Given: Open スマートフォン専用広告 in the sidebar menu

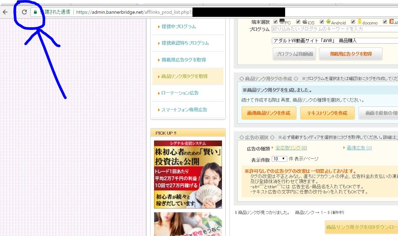Looking at the screenshot, I should [x=184, y=110].
